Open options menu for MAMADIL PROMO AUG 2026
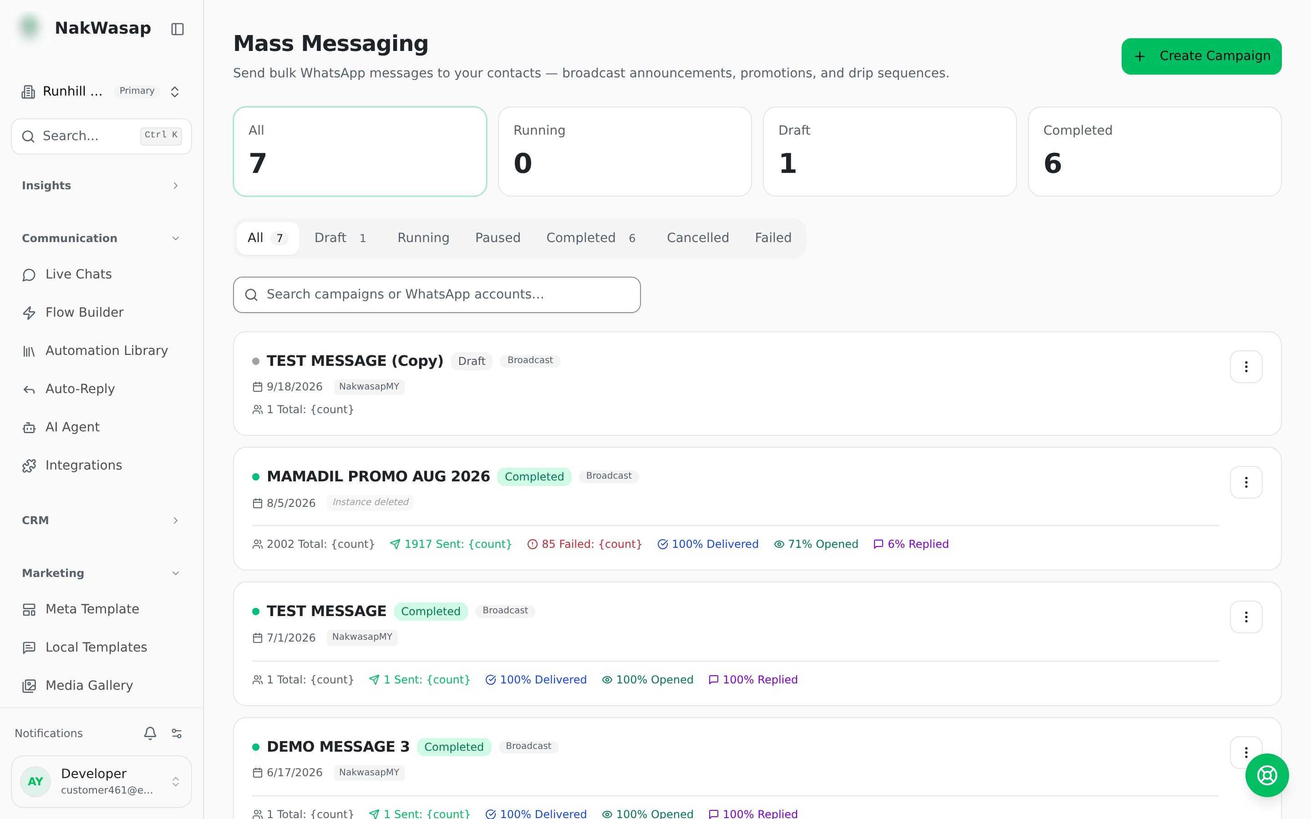Image resolution: width=1311 pixels, height=819 pixels. 1246,482
